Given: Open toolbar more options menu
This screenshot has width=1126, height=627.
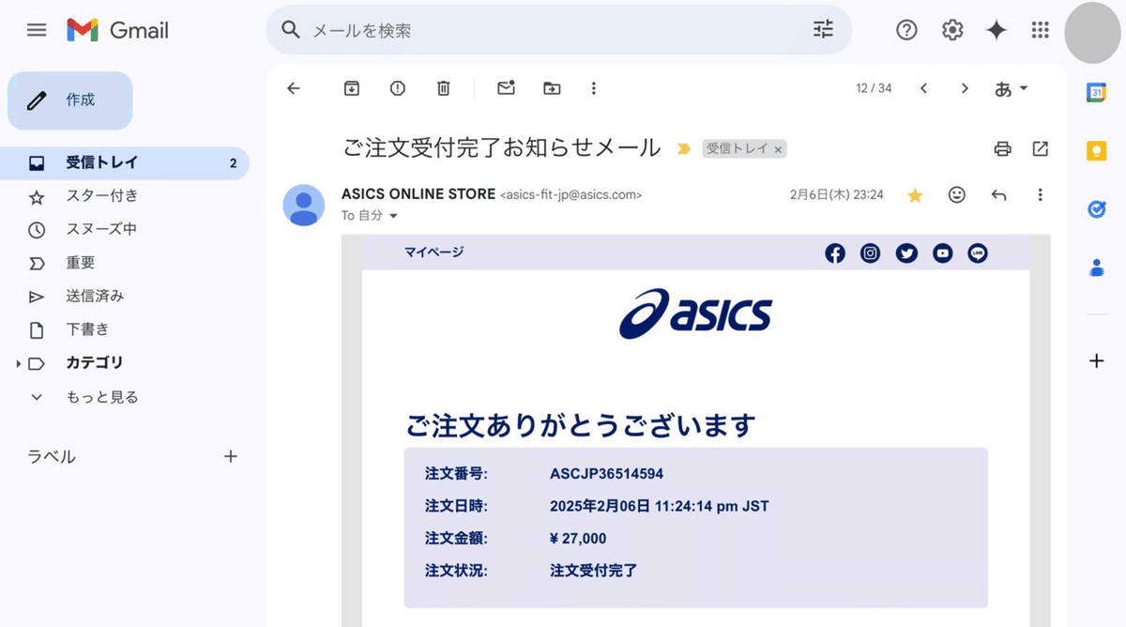Looking at the screenshot, I should point(593,88).
